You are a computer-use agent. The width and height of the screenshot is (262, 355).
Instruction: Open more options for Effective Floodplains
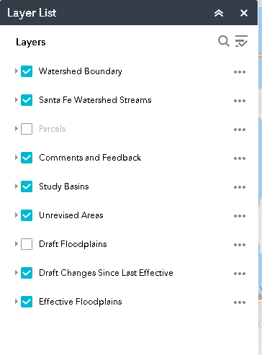point(240,302)
